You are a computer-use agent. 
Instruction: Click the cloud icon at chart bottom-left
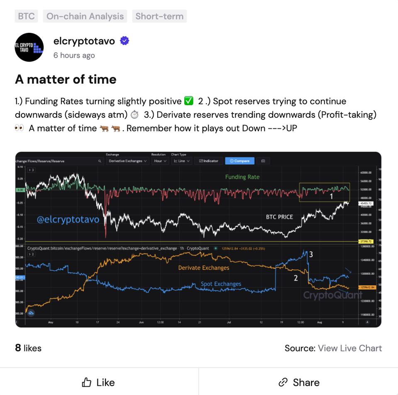(31, 313)
